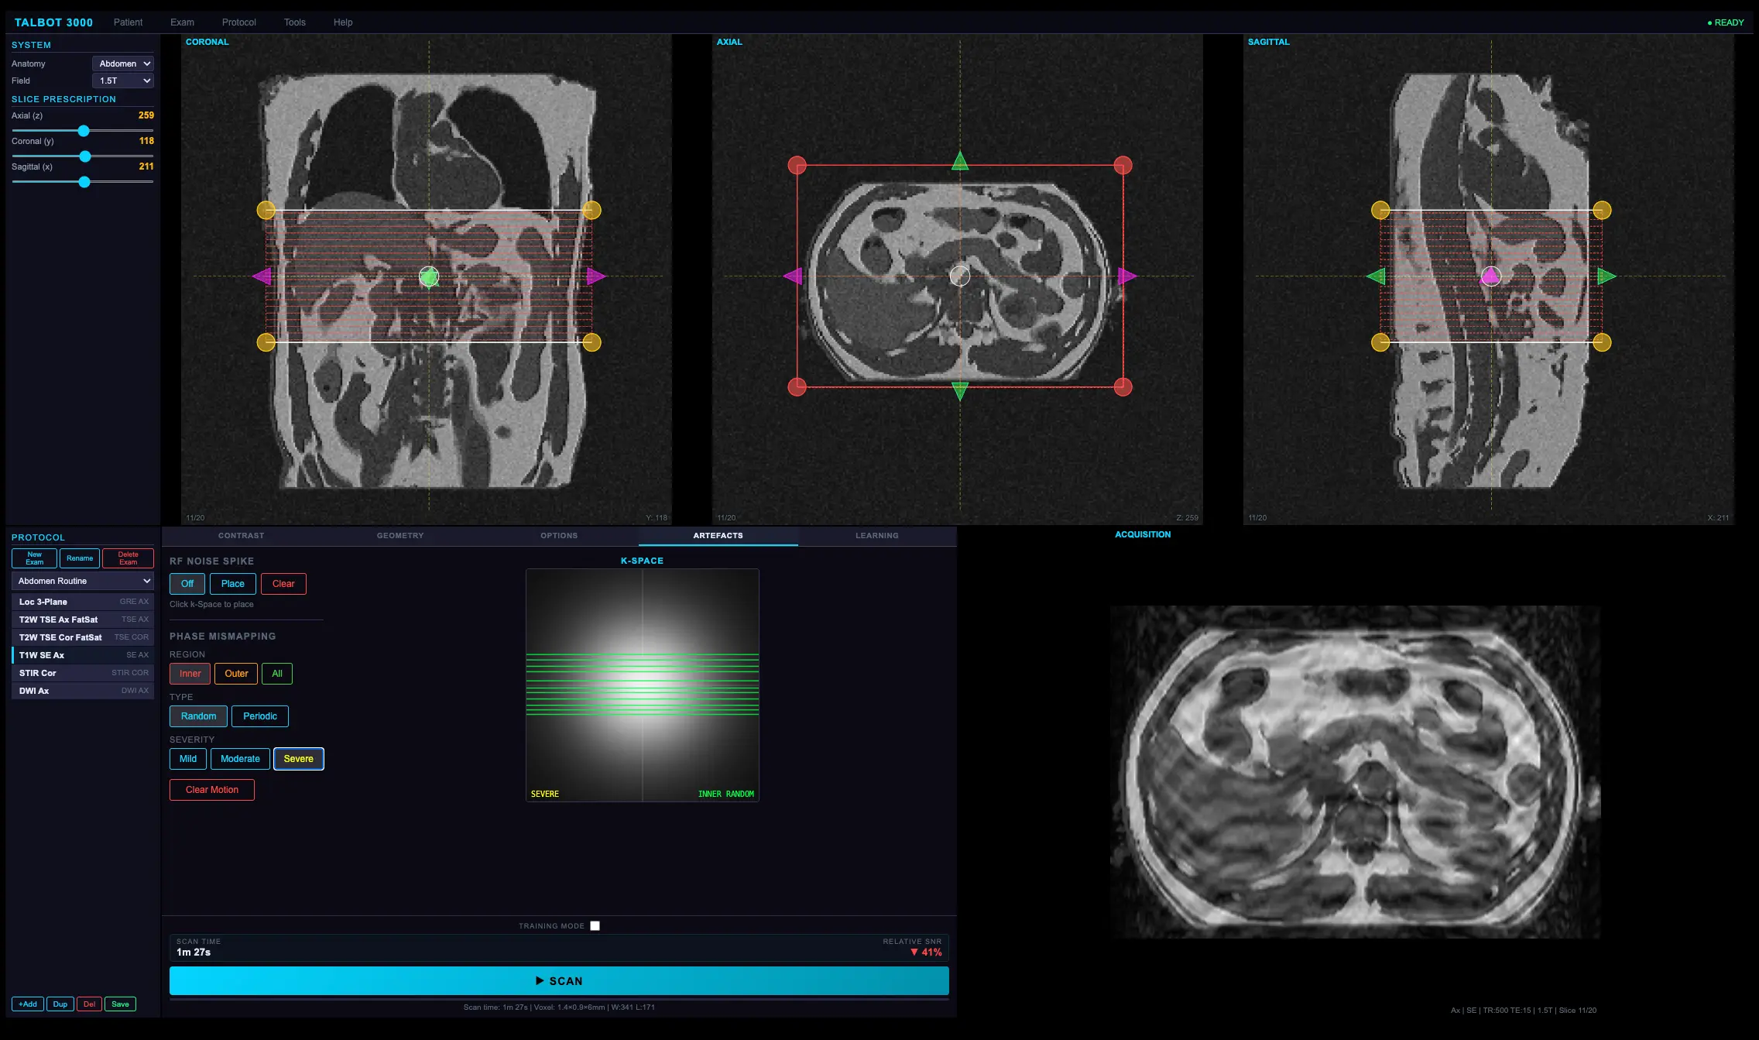Click bottom-left red corner handle in Axial view

[x=797, y=386]
